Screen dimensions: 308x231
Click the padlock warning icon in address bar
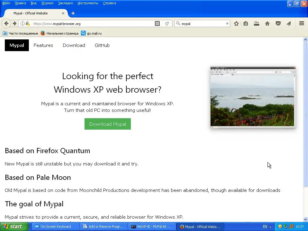[x=28, y=23]
